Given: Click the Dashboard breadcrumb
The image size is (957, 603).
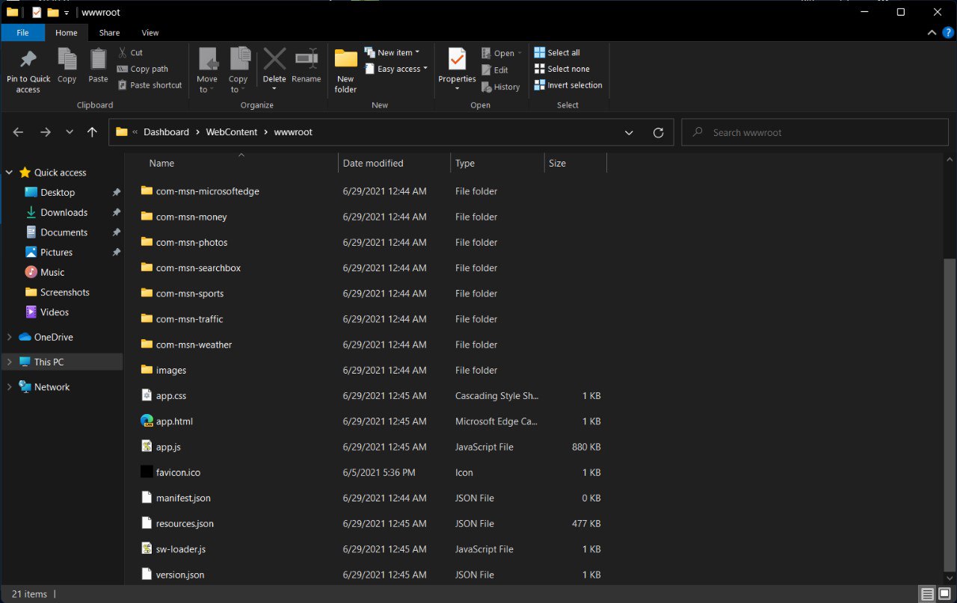Looking at the screenshot, I should pyautogui.click(x=166, y=132).
